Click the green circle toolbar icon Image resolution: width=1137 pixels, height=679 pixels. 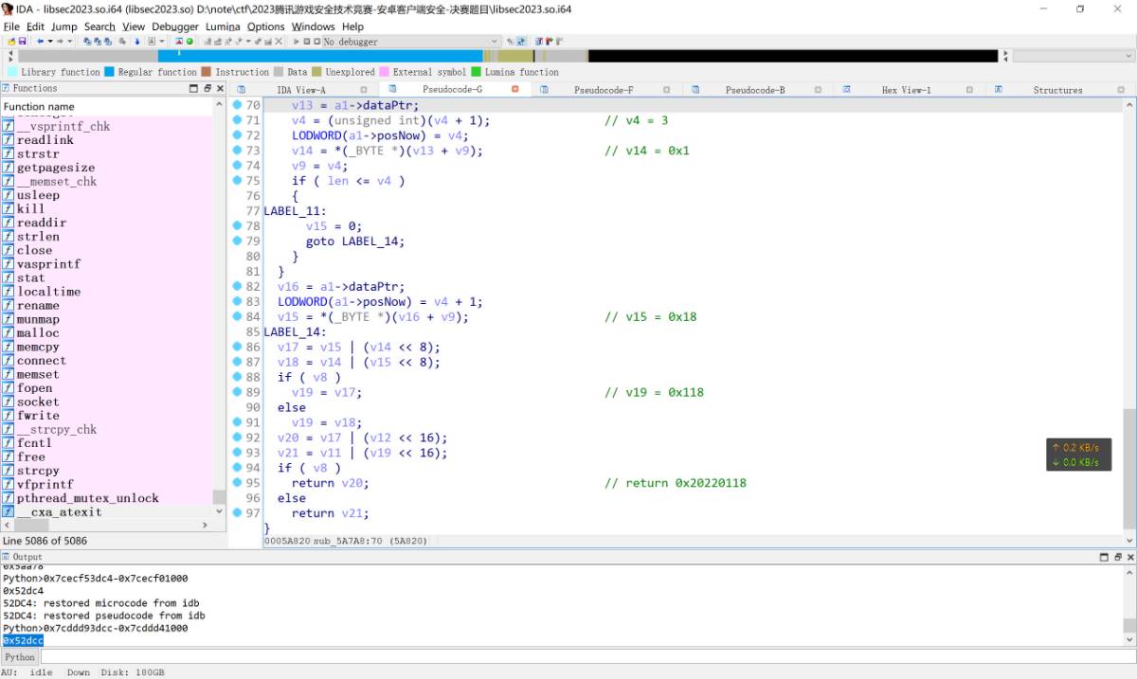tap(189, 42)
